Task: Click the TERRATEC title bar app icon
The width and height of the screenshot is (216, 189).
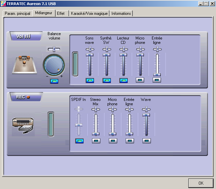Action: pos(3,4)
